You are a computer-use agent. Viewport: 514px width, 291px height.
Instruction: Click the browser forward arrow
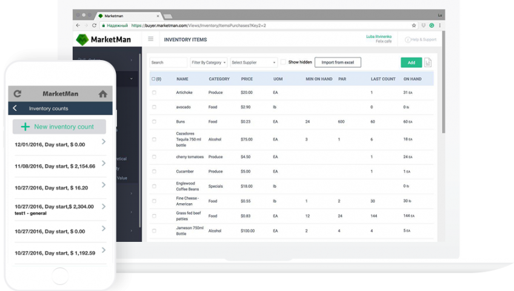click(x=86, y=25)
